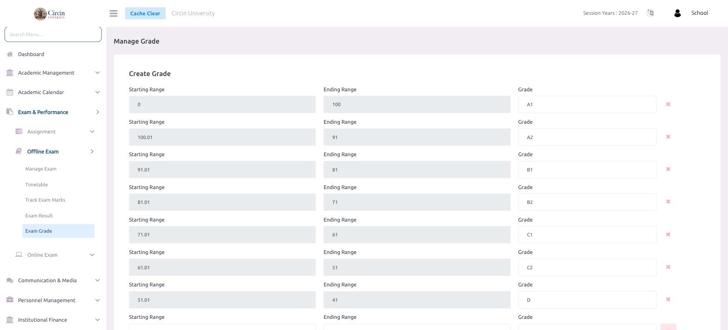Viewport: 728px width, 330px height.
Task: Expand Communication & Media chevron
Action: coord(97,280)
